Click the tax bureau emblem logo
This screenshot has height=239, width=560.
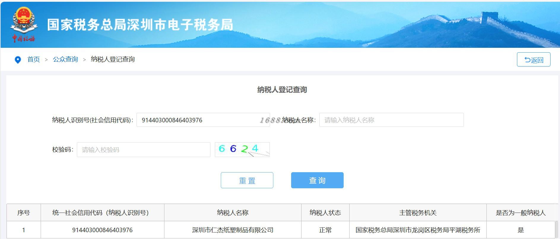coord(24,25)
